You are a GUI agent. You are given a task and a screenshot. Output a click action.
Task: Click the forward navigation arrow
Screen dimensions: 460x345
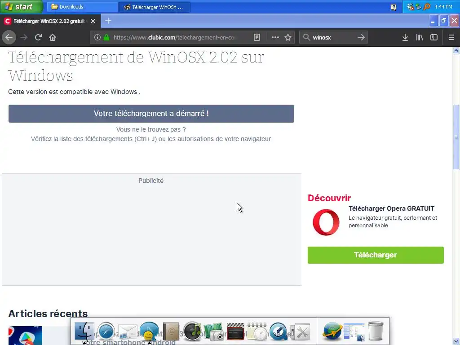pos(24,37)
